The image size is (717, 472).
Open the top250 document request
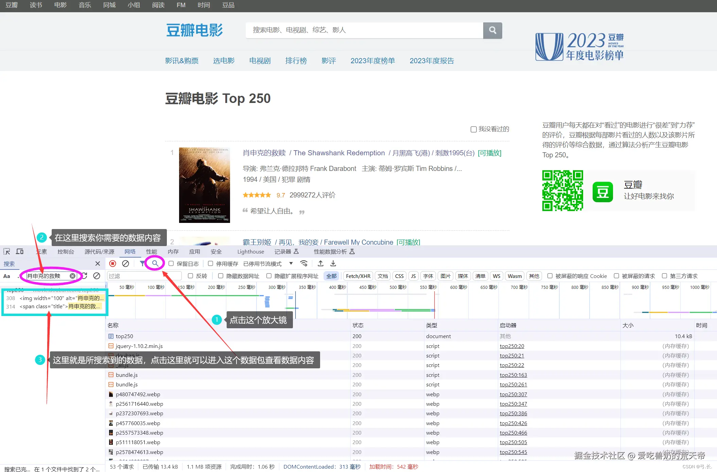point(124,336)
